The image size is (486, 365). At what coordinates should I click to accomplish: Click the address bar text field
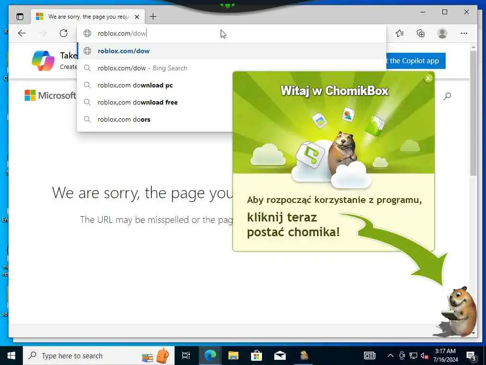click(x=231, y=33)
